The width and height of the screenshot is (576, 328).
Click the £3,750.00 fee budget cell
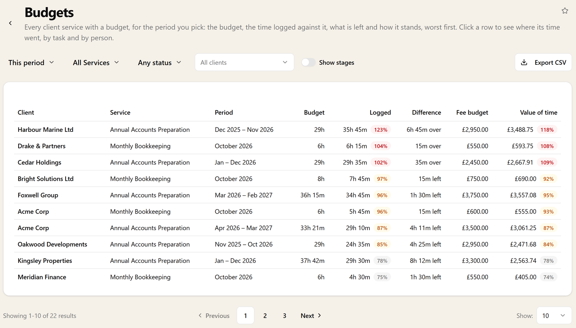tap(475, 195)
